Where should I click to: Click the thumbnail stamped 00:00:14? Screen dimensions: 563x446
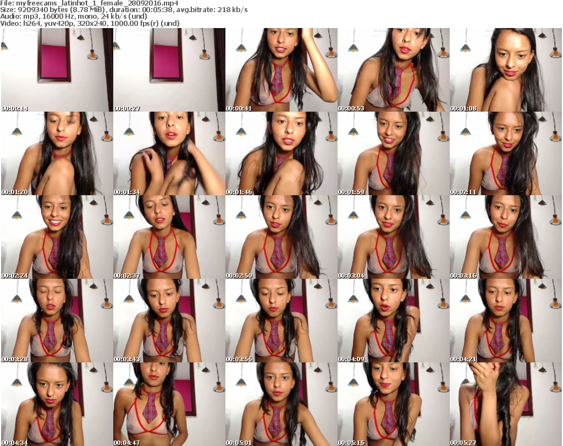click(x=57, y=70)
